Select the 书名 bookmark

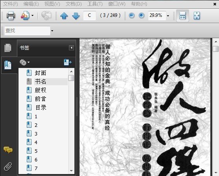tap(41, 82)
